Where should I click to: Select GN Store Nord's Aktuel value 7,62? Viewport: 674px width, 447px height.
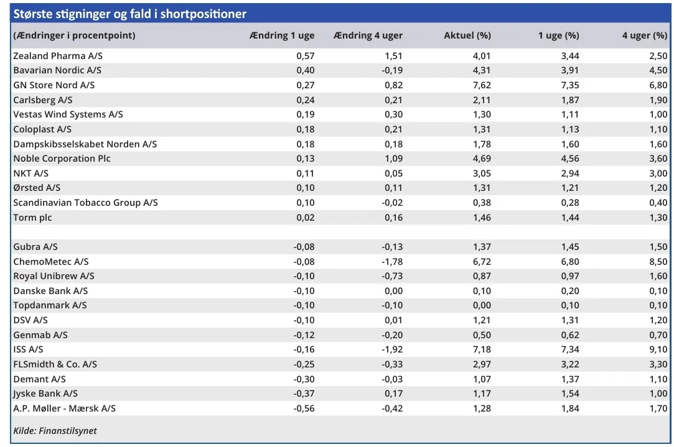pos(482,85)
